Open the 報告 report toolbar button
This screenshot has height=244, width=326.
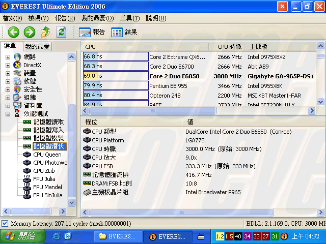92,32
